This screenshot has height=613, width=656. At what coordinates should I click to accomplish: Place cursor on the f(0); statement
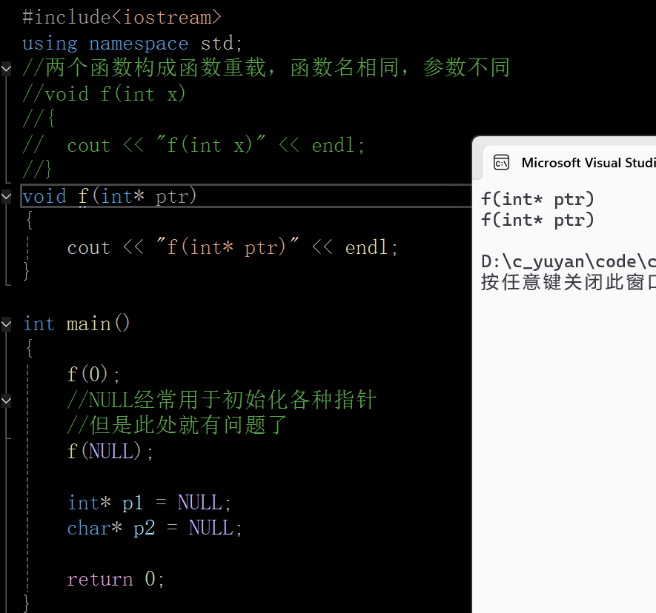point(93,374)
